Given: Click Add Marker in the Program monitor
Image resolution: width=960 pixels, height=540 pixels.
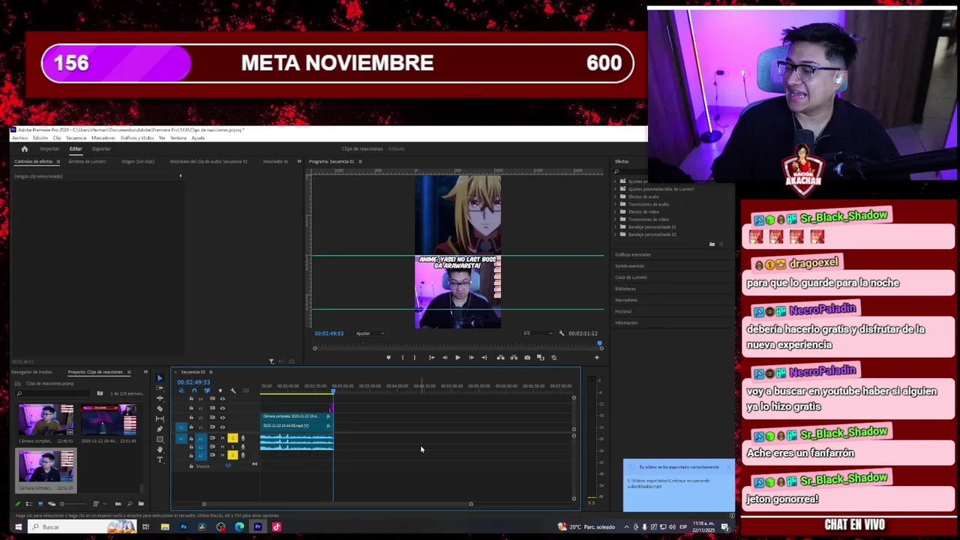Looking at the screenshot, I should [x=388, y=358].
